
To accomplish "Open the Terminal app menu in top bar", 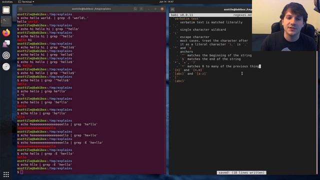I will coord(26,1).
